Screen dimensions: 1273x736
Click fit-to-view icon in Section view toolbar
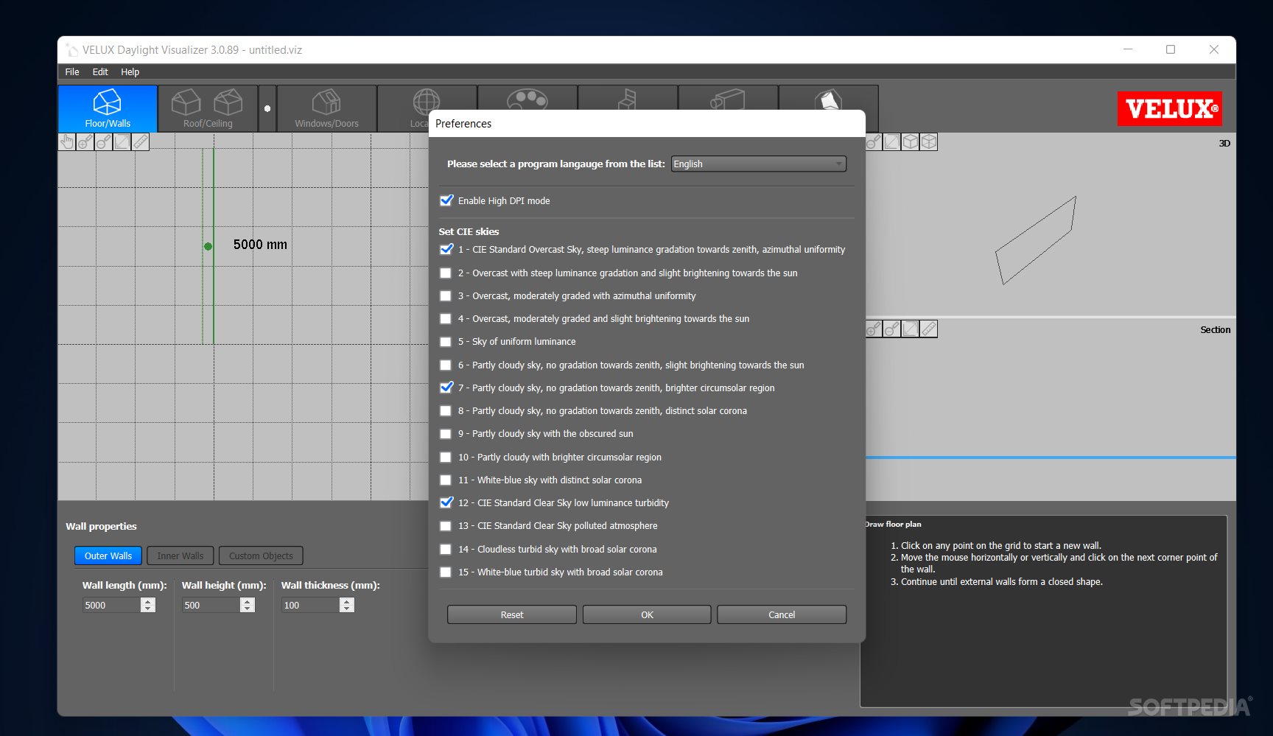(x=911, y=329)
